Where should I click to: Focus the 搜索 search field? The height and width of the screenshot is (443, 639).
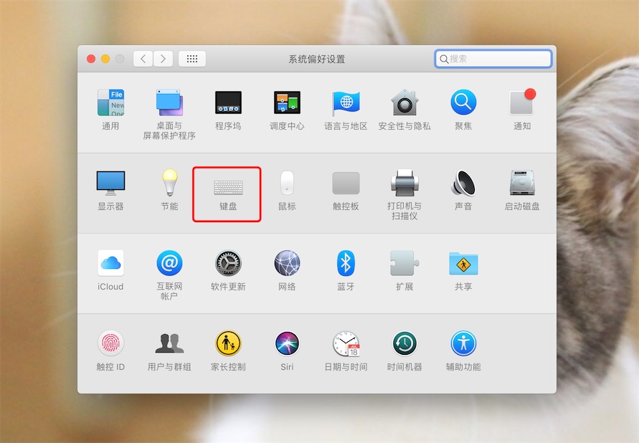[x=493, y=59]
